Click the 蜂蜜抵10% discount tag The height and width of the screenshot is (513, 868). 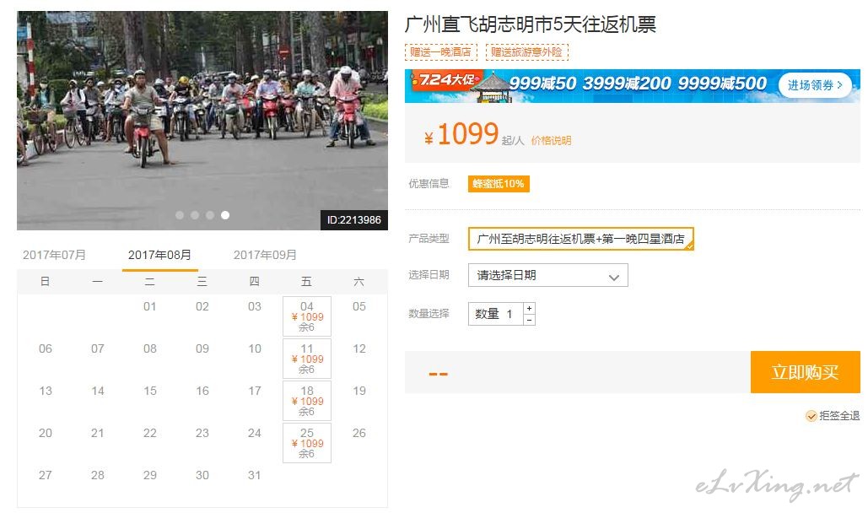click(499, 184)
